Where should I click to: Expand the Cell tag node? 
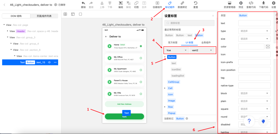[x=165, y=88]
